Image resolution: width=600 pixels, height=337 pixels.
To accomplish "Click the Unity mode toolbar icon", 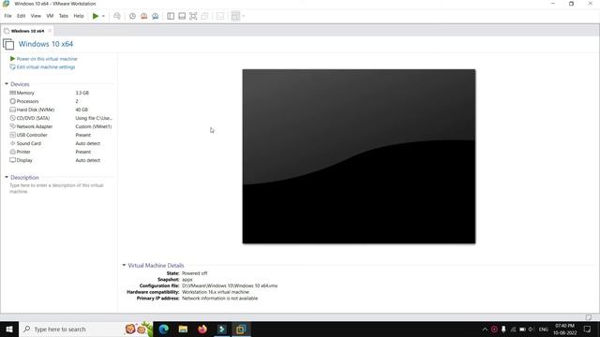I will coord(204,16).
